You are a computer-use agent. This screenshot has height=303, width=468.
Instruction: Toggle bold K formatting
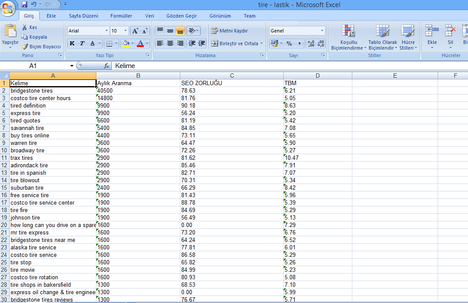point(72,43)
